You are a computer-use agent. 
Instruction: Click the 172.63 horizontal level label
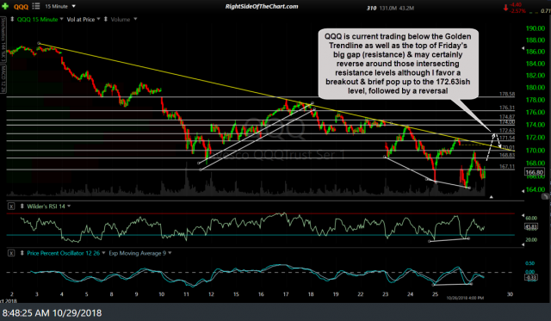coord(507,130)
